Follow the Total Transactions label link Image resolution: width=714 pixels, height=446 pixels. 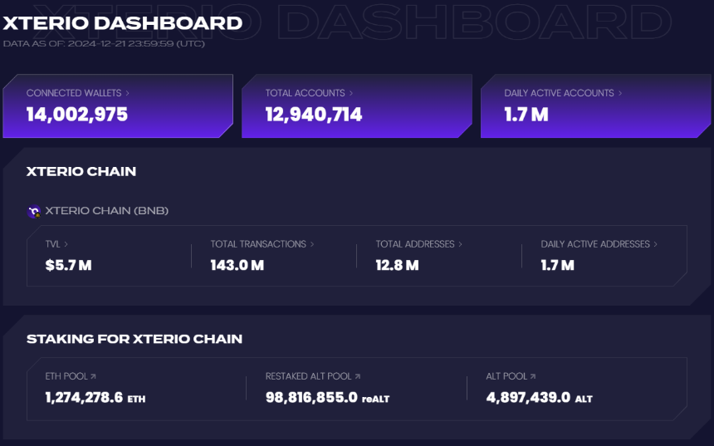pyautogui.click(x=258, y=244)
